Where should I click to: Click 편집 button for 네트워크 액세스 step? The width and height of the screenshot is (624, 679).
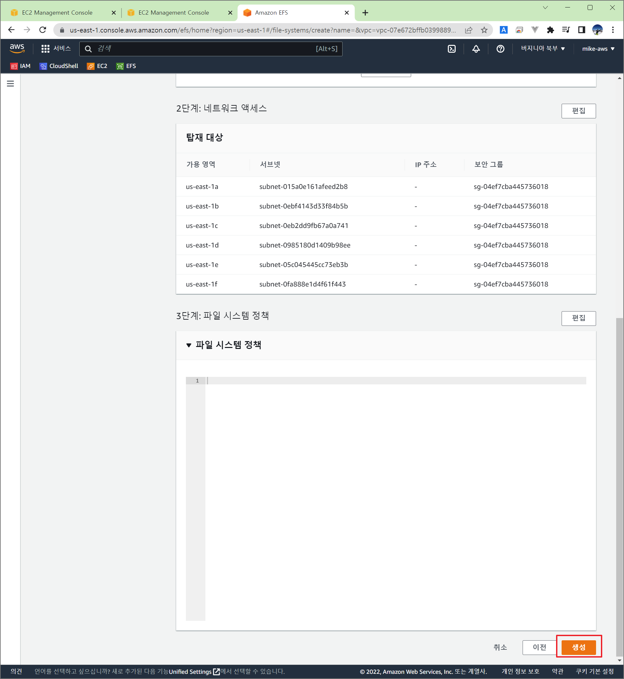click(578, 111)
